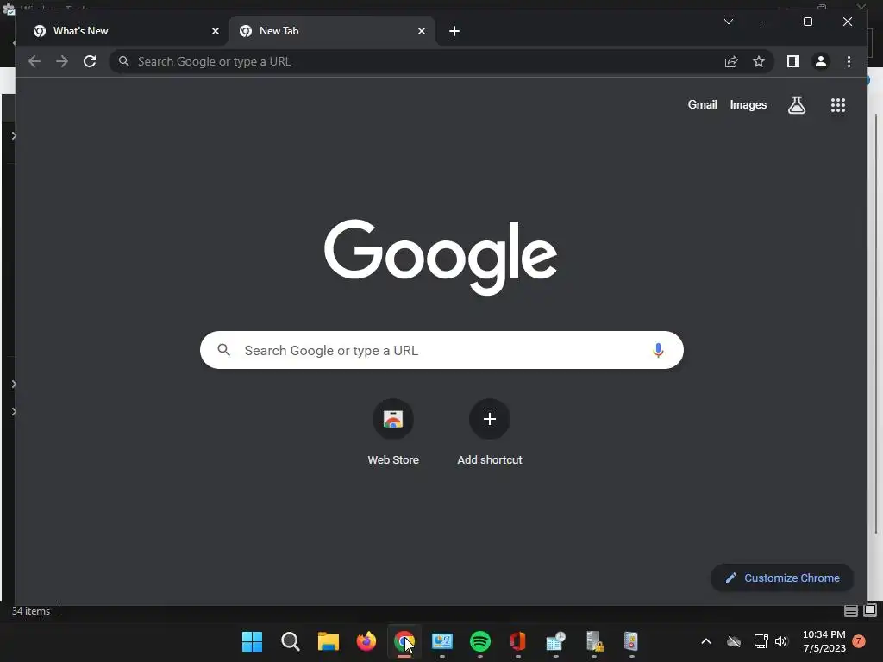The image size is (883, 662).
Task: Close the What's New tab
Action: pos(215,31)
